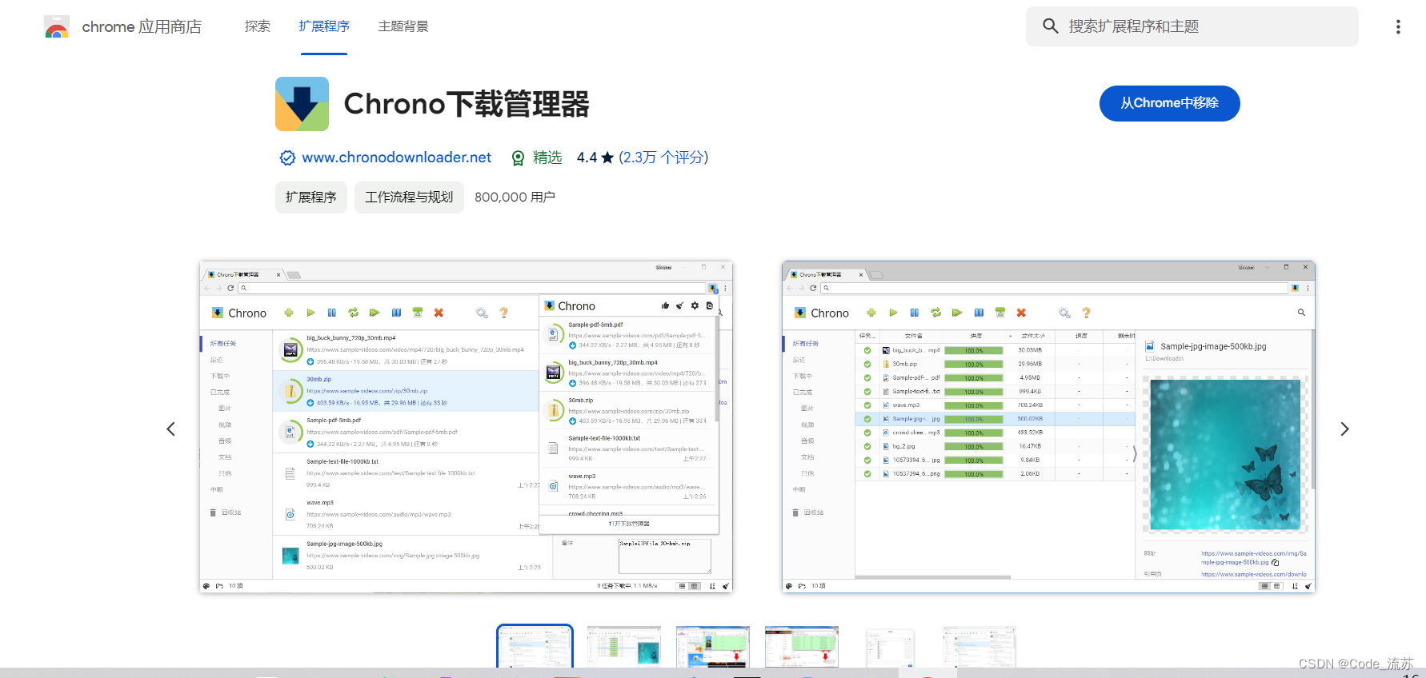Click the Chrome Web Store rainbow logo

click(57, 27)
